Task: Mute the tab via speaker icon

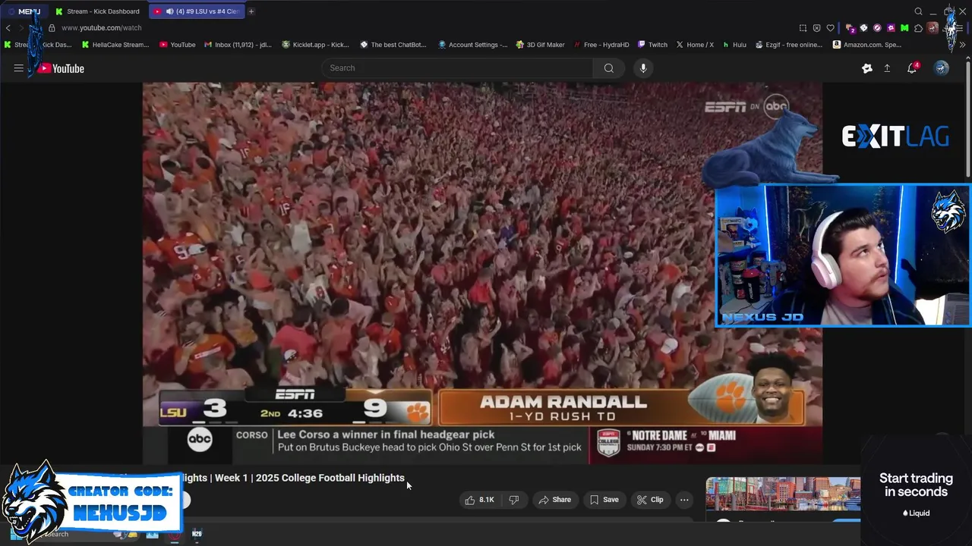Action: pyautogui.click(x=169, y=11)
